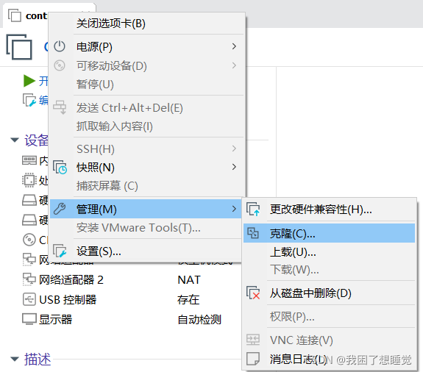This screenshot has height=372, width=423.
Task: Click the message log note icon
Action: tap(253, 359)
